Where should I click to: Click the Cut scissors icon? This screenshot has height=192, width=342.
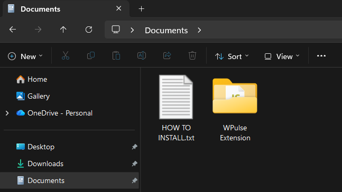click(66, 56)
